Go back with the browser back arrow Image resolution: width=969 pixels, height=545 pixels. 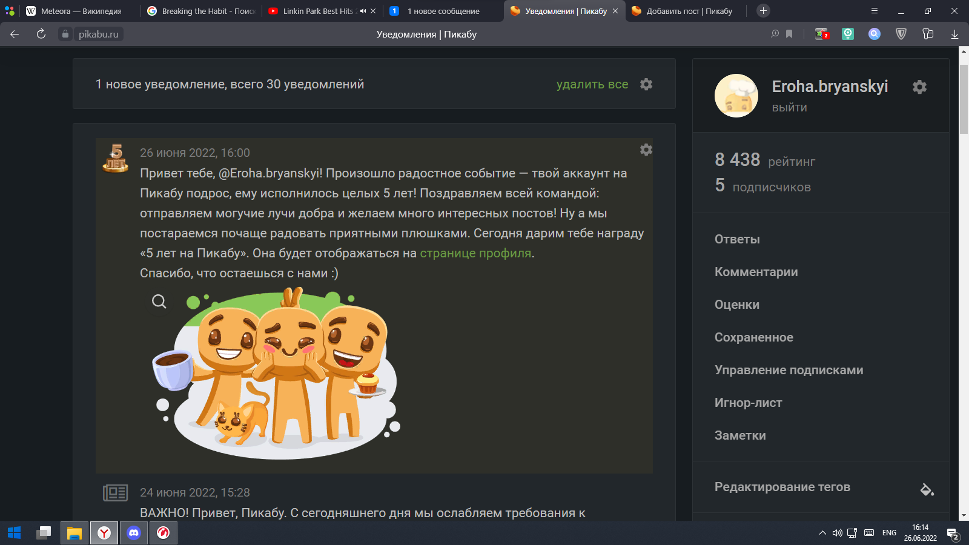[x=15, y=34]
